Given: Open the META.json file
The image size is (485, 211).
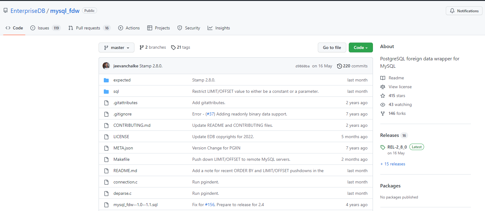Looking at the screenshot, I should point(123,148).
